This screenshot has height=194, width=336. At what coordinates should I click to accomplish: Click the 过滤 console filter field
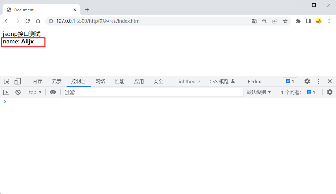[x=153, y=92]
